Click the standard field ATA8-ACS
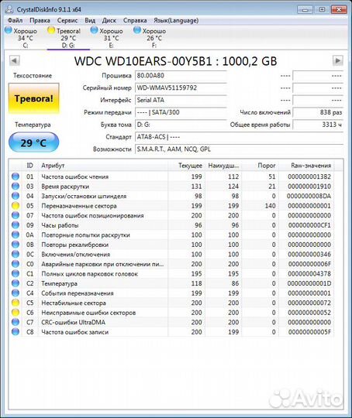Screen dimensions: 352x418 point(239,137)
